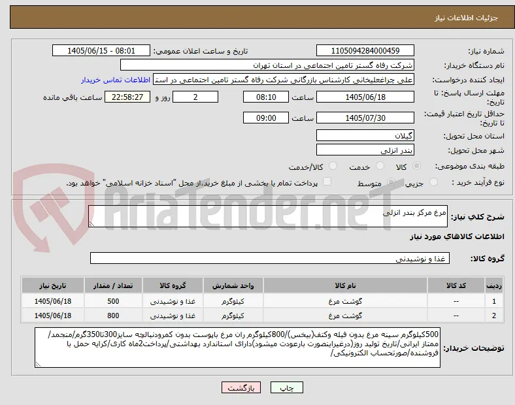This screenshot has height=405, width=515.
Task: Click the delivery province field گیلان
Action: 365,135
